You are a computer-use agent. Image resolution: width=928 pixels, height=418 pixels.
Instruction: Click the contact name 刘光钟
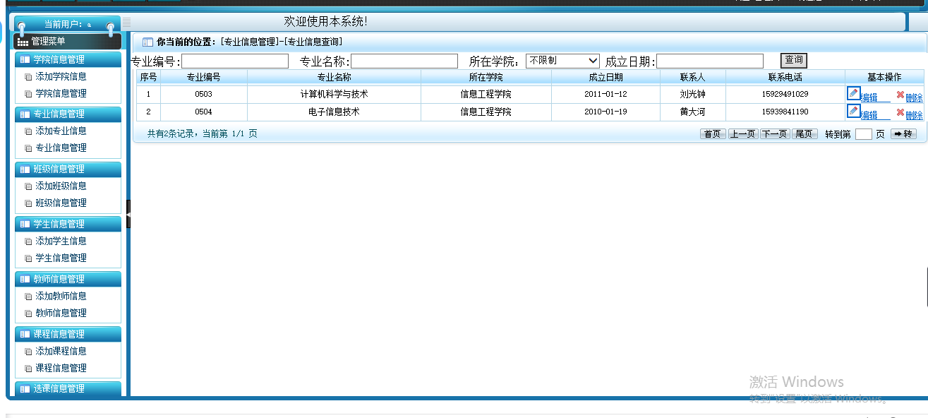coord(692,94)
